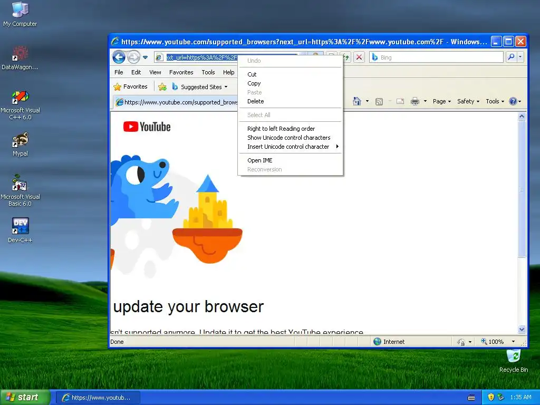Open the Tools menu in menu bar
Screen dimensions: 540x405
point(208,72)
